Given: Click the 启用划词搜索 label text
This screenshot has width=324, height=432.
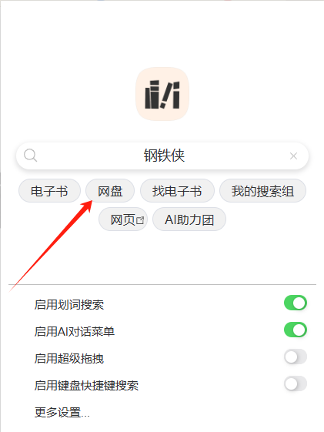Looking at the screenshot, I should 69,305.
